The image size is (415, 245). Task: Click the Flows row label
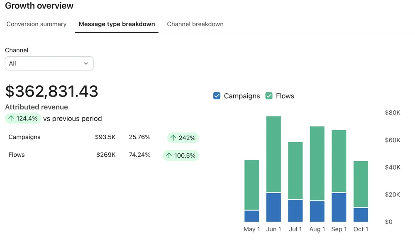coord(17,155)
